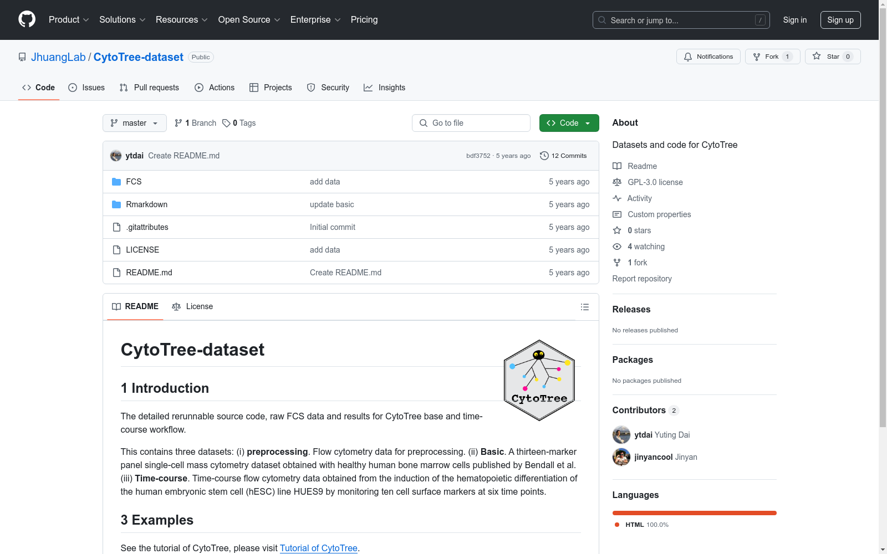
Task: Click the 'update basic' commit message
Action: pyautogui.click(x=332, y=204)
